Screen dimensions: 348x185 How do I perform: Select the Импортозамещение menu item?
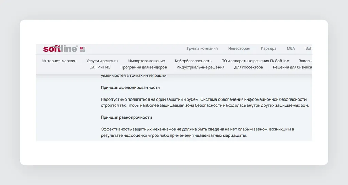(x=146, y=61)
